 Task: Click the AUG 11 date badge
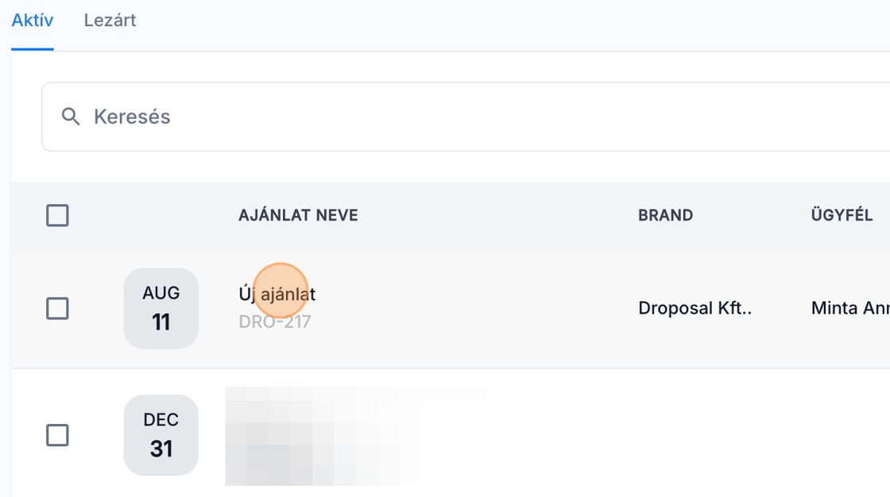coord(161,308)
